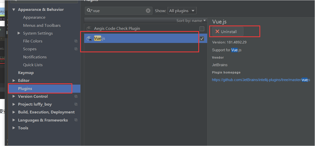Screen dimensions: 315x146
Task: Open the Vue.js plugin homepage GitHub link
Action: coord(261,80)
